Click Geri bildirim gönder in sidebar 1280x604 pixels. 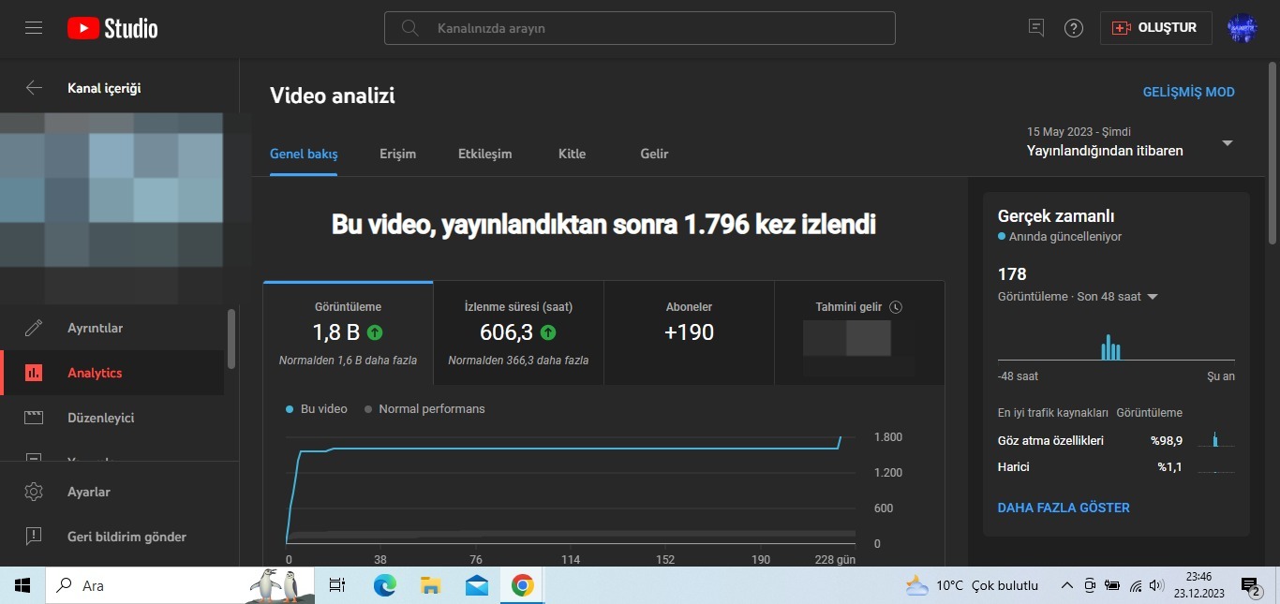tap(119, 537)
